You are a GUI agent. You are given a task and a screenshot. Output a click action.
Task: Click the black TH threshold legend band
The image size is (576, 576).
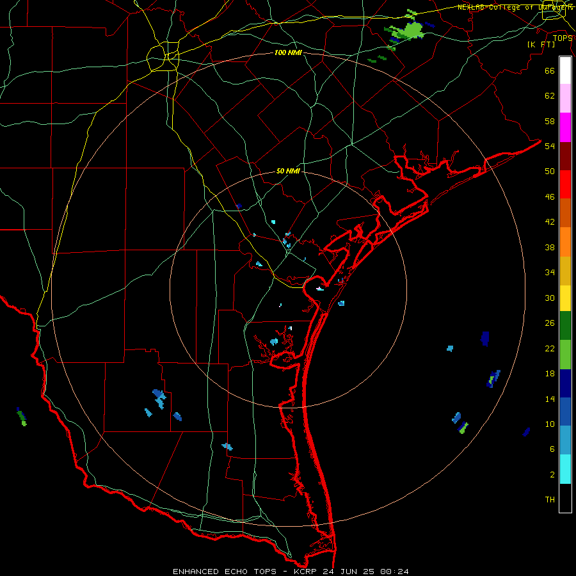coord(565,498)
